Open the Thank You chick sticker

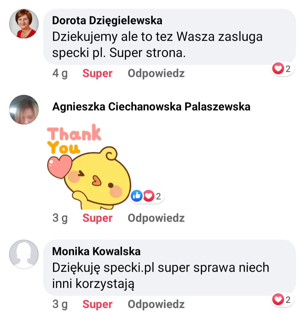pyautogui.click(x=89, y=167)
